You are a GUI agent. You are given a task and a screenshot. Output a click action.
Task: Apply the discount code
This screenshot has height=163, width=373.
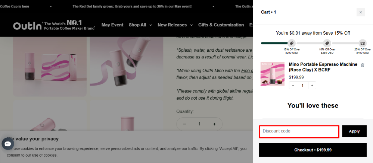coord(354,131)
